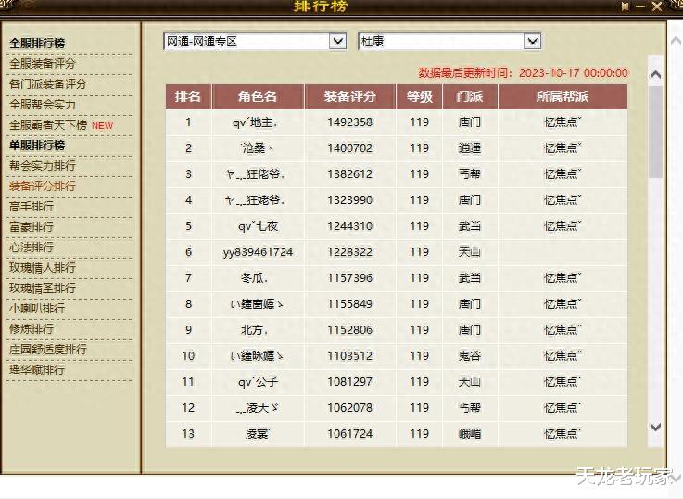Click the scroll down arrow of ranking list

coord(655,427)
